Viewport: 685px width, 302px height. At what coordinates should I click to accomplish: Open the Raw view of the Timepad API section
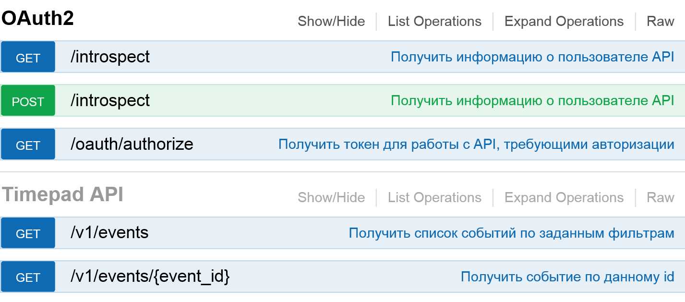(661, 197)
